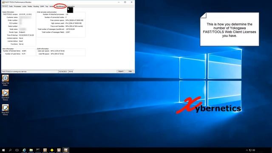Click the Performance Monitor title bar icon
This screenshot has height=153, width=272.
[3, 2]
